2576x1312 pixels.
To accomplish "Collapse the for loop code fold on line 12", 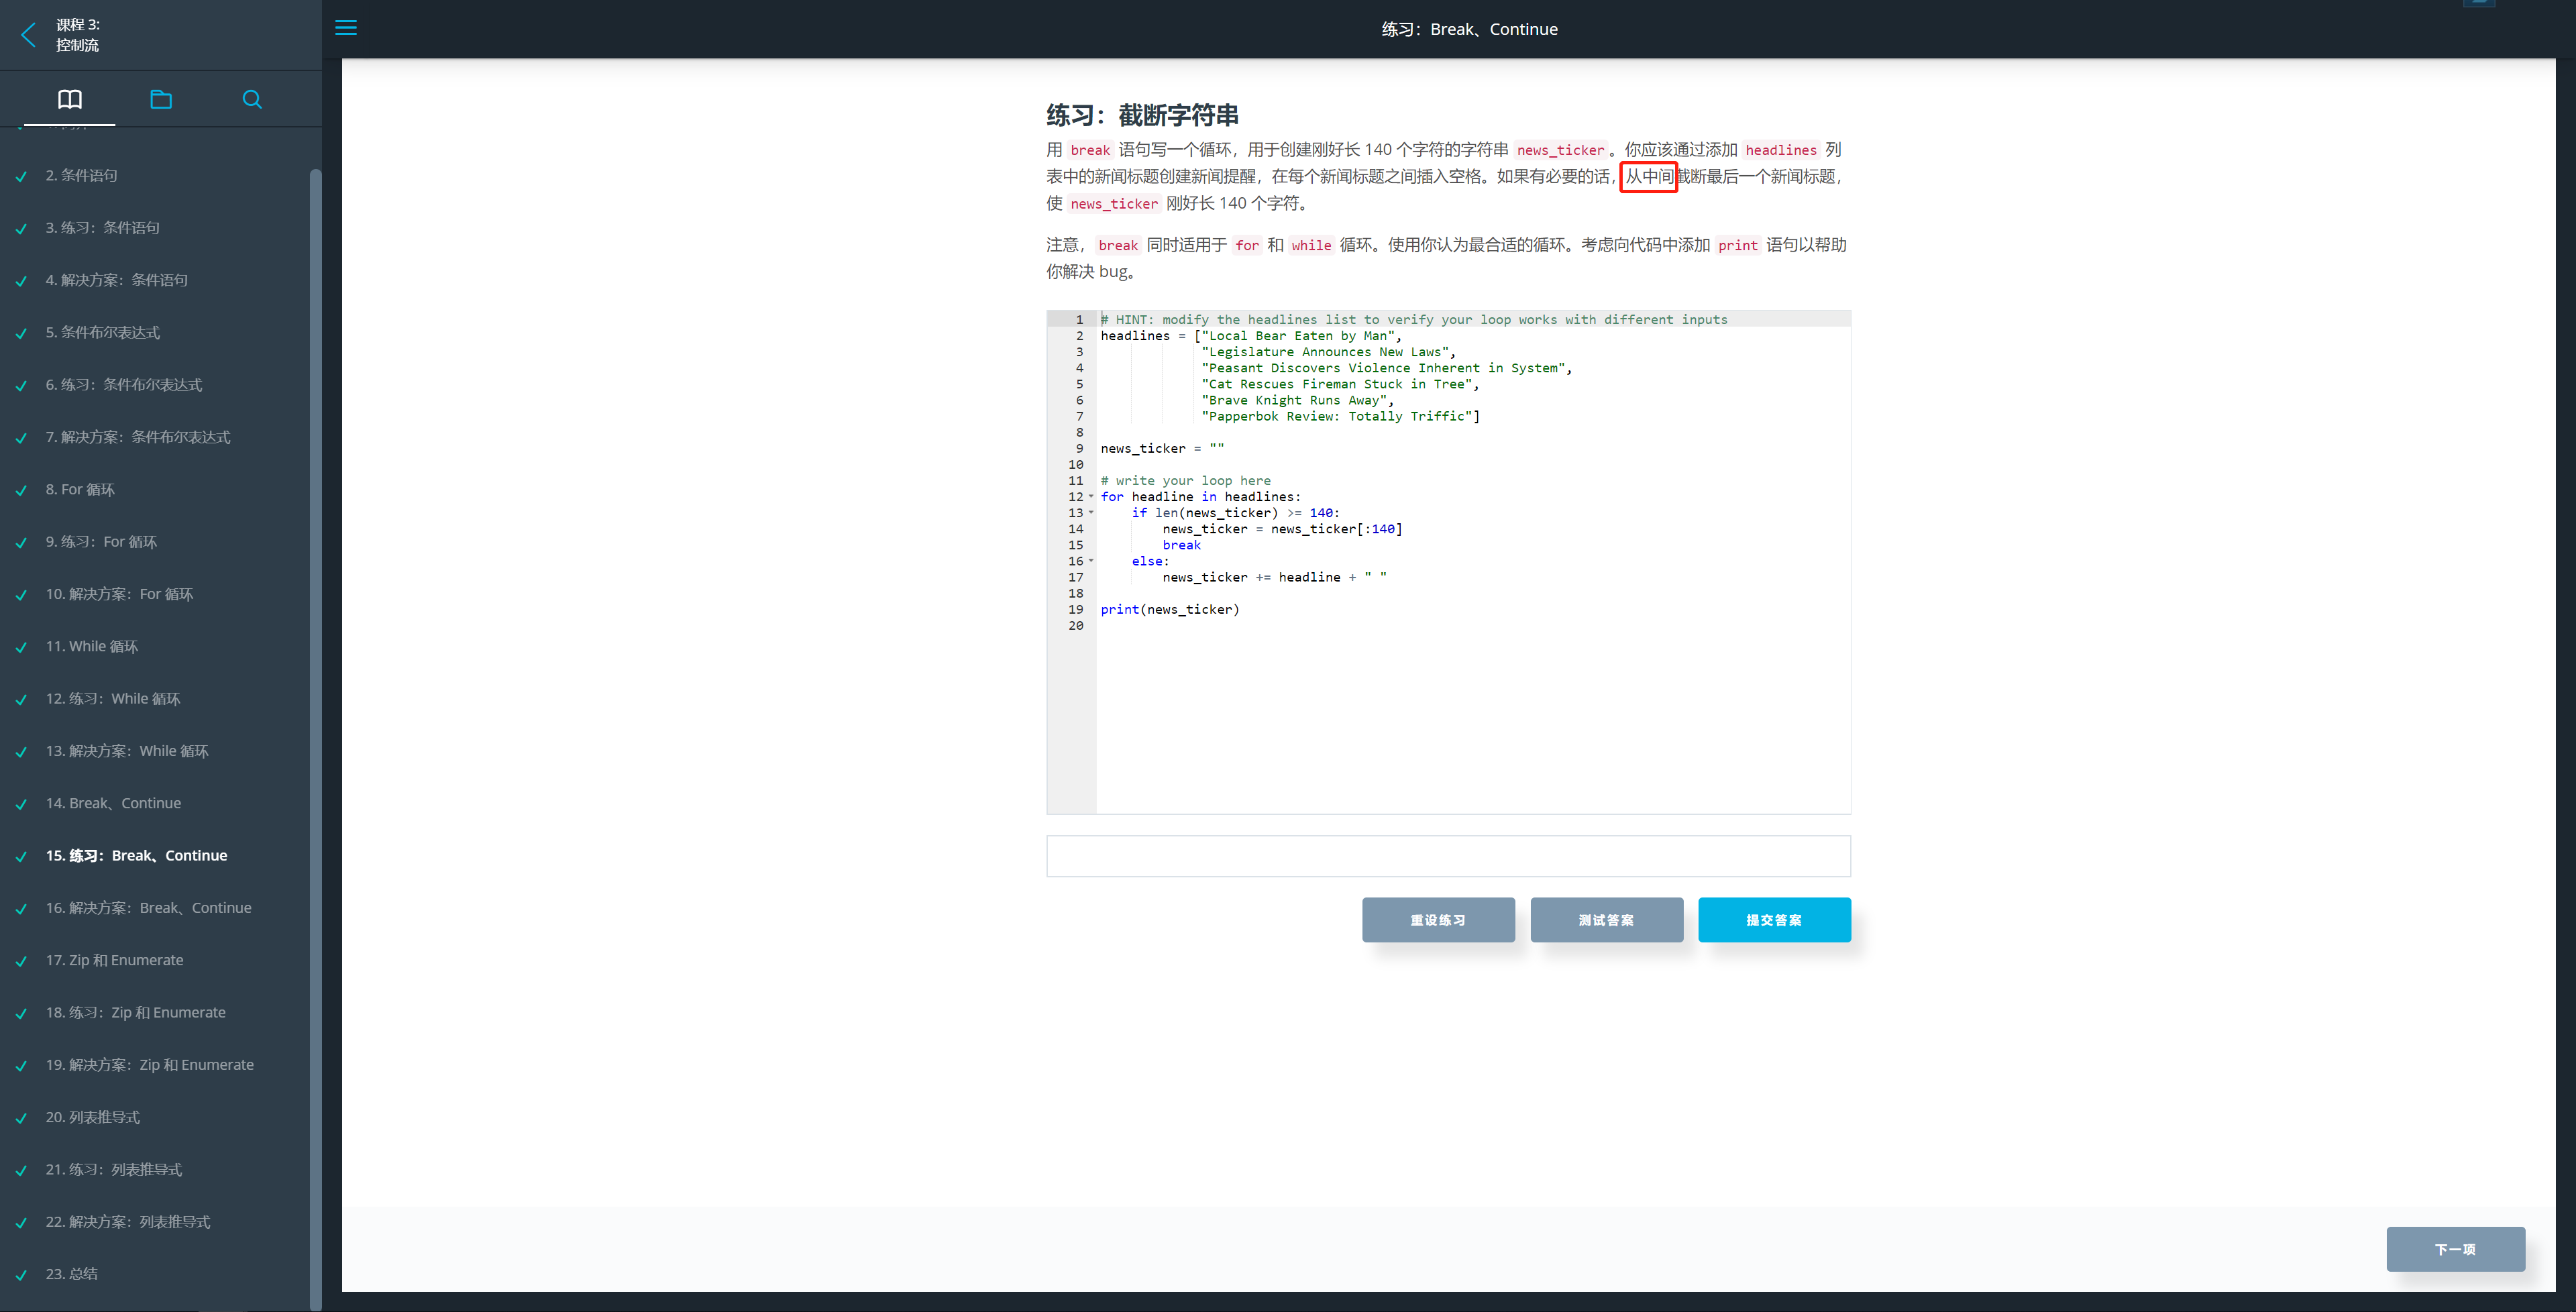I will click(1091, 497).
